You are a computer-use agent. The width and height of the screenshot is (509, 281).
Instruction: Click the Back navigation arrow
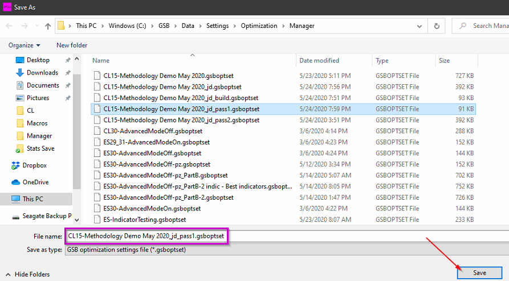(10, 26)
